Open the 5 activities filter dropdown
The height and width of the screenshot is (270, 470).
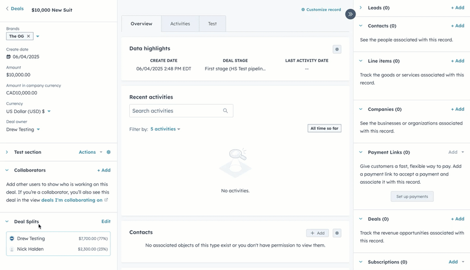point(165,129)
